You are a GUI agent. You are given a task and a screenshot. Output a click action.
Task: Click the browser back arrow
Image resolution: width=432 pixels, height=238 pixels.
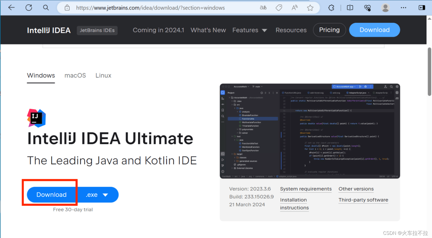point(11,8)
